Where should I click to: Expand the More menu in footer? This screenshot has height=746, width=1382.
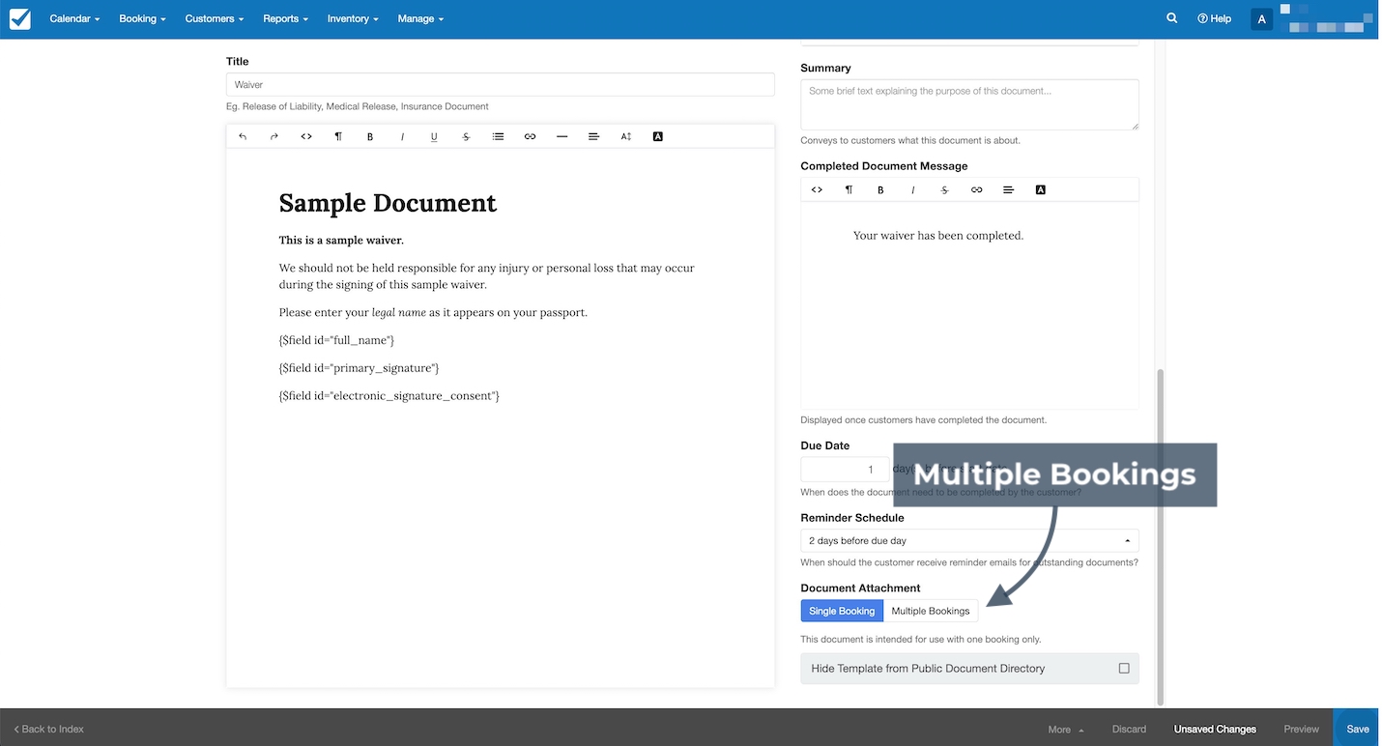(x=1065, y=729)
